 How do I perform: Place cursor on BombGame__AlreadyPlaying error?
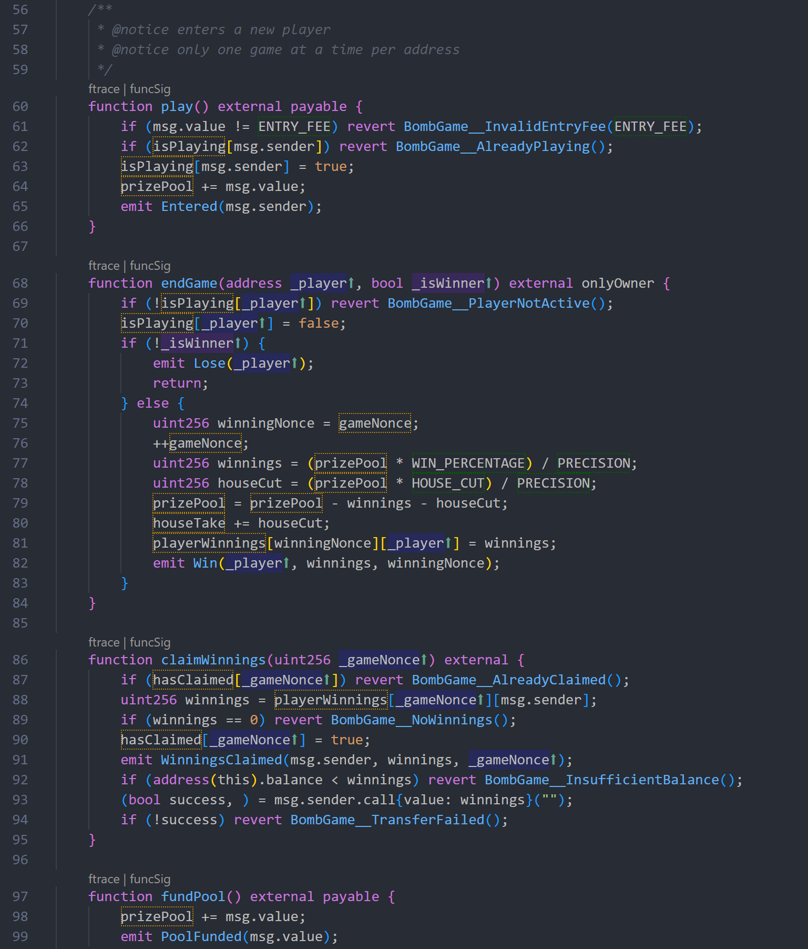pyautogui.click(x=493, y=146)
